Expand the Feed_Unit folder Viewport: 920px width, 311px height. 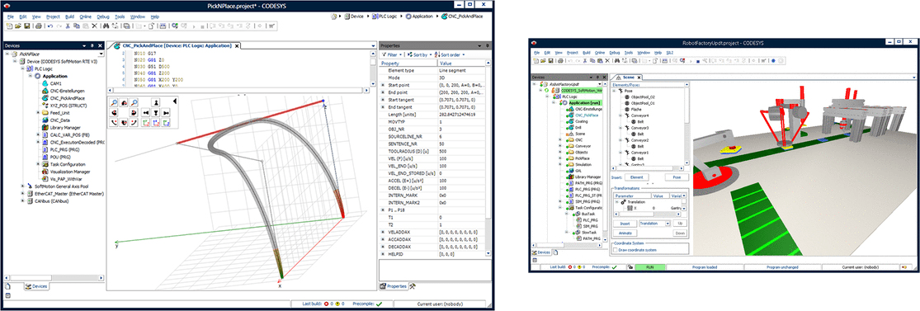pos(38,113)
